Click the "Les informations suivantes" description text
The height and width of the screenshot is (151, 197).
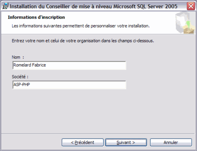click(81, 26)
